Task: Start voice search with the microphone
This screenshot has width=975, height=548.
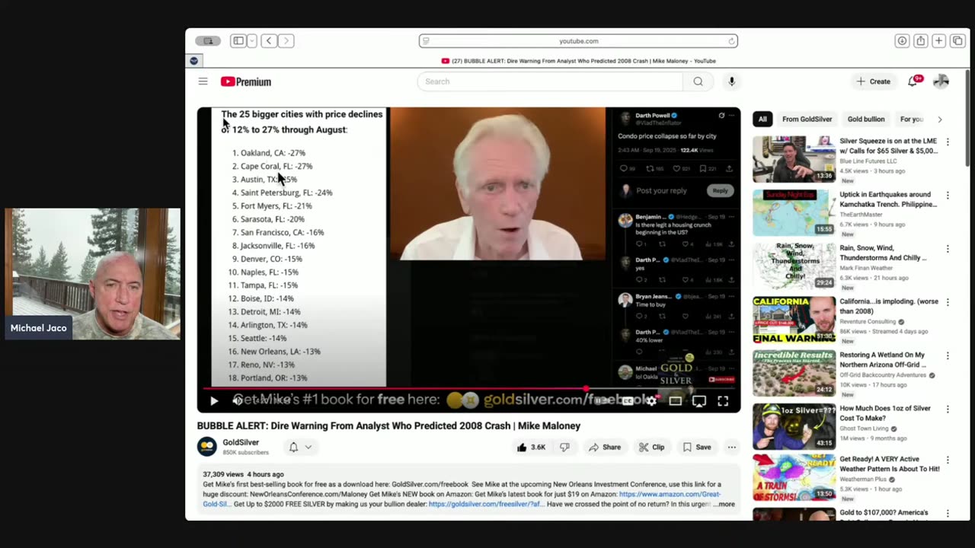Action: [731, 81]
